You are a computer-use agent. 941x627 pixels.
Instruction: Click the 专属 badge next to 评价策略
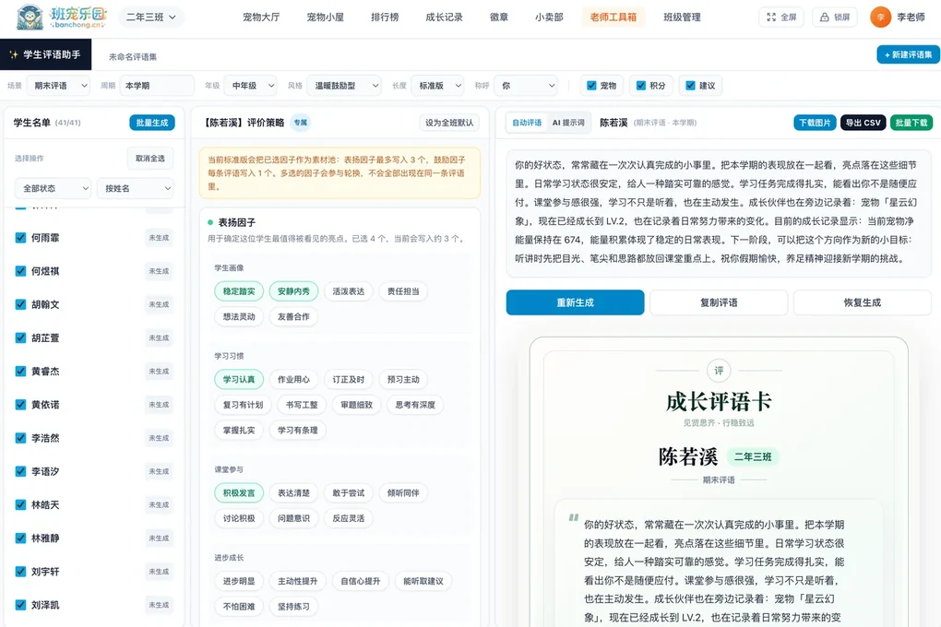coord(300,123)
